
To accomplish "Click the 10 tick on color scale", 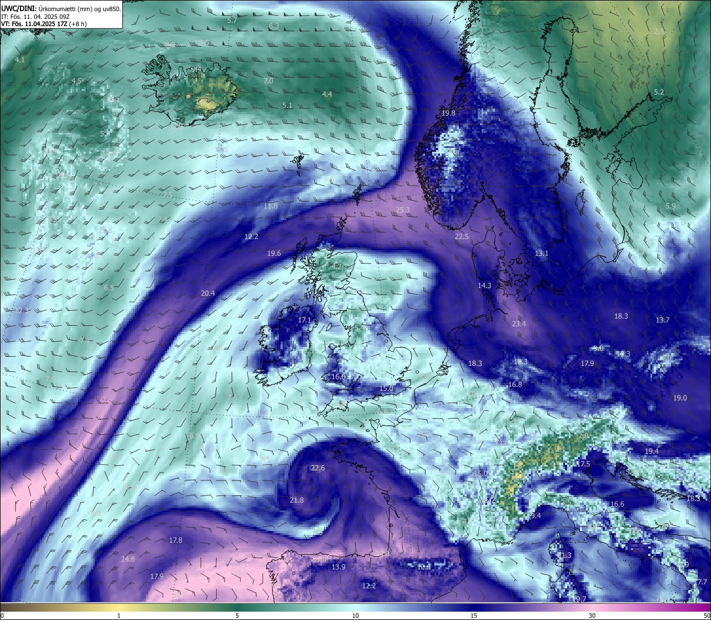I will coord(355,616).
